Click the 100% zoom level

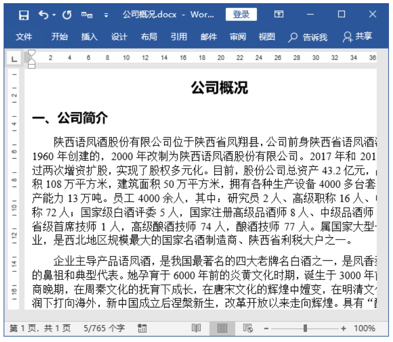coord(364,328)
